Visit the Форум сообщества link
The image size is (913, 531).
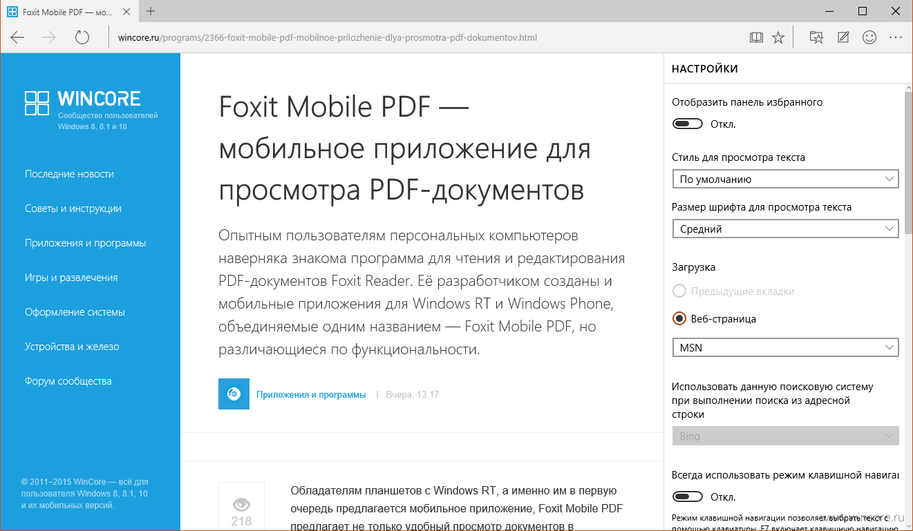click(68, 381)
